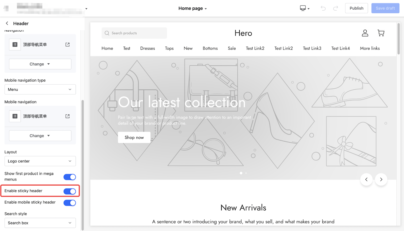Open external link for Navigation menu

point(67,44)
